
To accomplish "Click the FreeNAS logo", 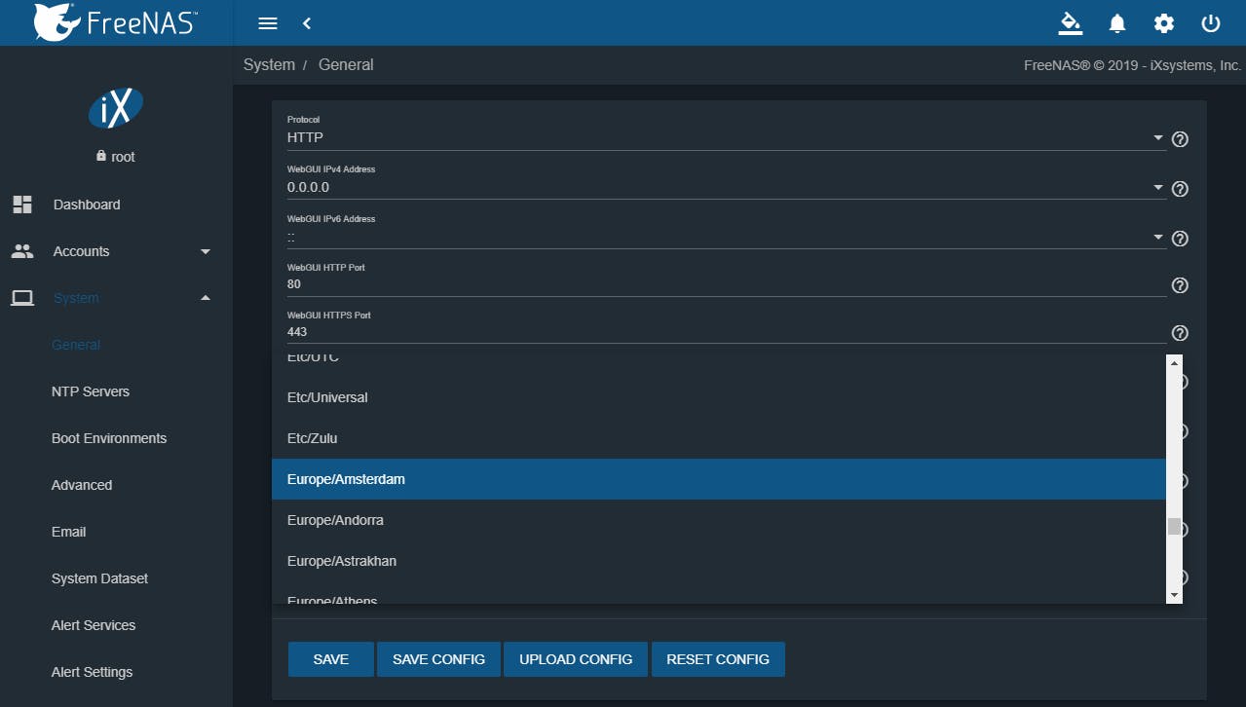I will (114, 22).
